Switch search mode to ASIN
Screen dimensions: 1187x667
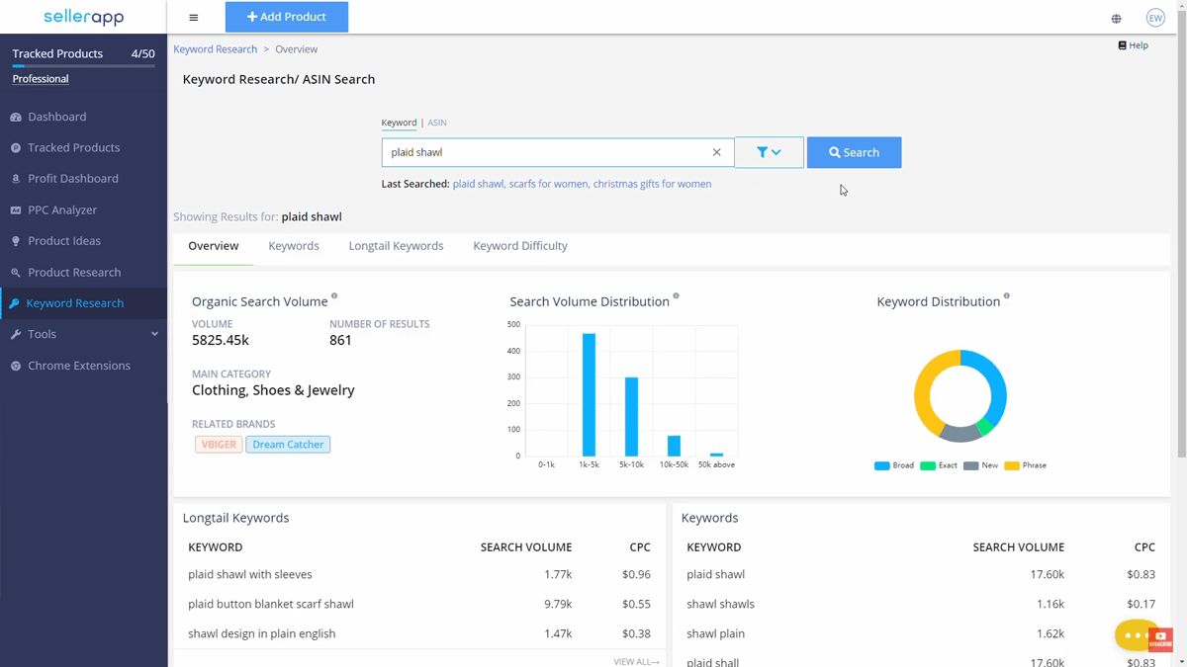coord(437,123)
